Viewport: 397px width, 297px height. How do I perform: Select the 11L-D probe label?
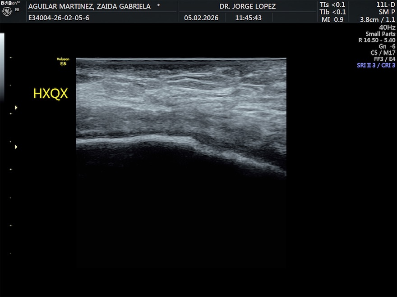386,5
